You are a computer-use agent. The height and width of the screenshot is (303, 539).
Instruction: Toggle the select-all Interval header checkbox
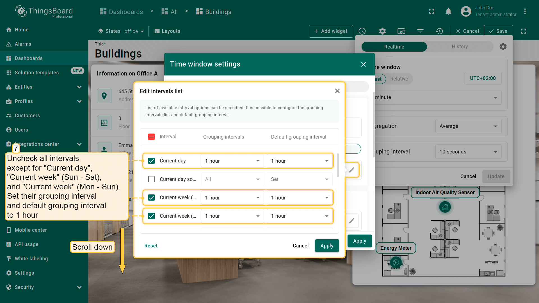pos(151,137)
